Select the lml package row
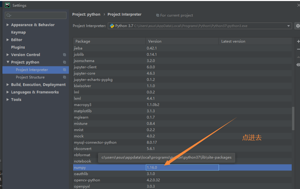Image resolution: width=300 pixels, height=189 pixels. (x=182, y=92)
